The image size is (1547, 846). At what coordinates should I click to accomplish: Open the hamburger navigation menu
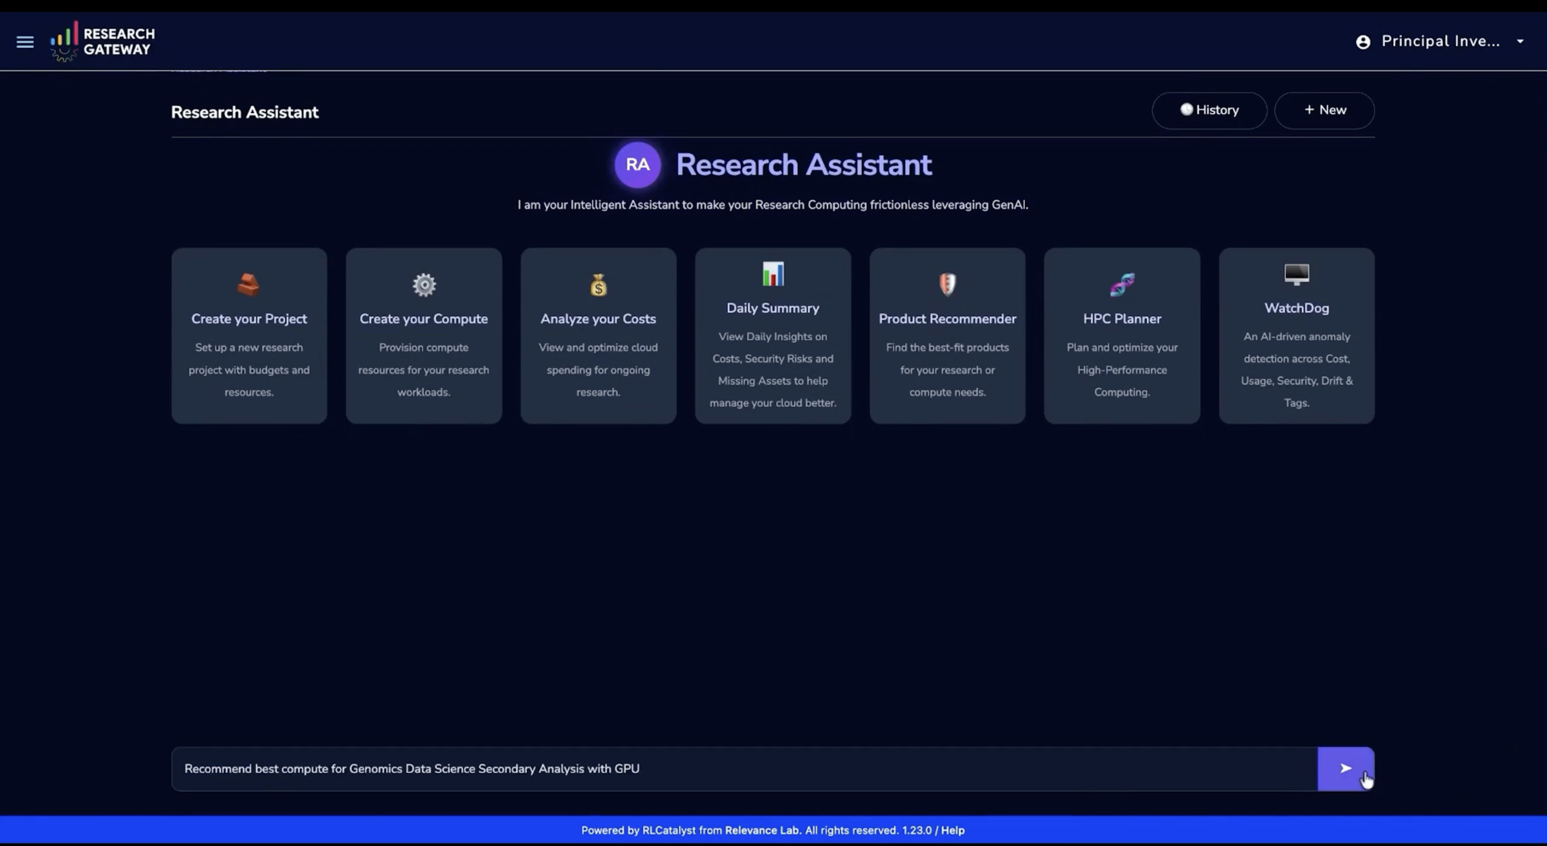[x=24, y=42]
